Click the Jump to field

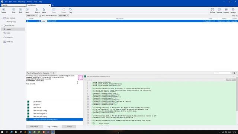coord(235,16)
